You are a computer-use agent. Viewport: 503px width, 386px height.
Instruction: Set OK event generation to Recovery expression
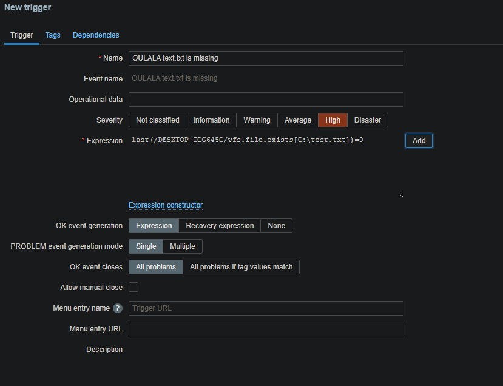click(x=220, y=226)
